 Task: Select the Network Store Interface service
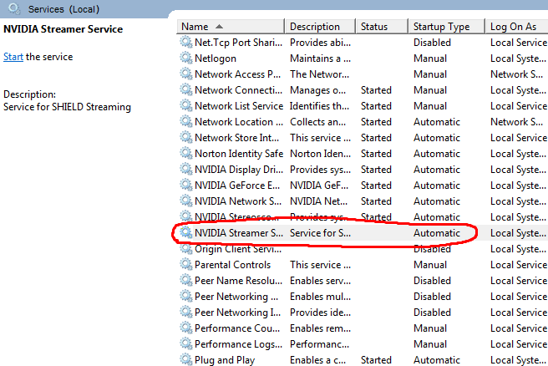click(x=237, y=138)
